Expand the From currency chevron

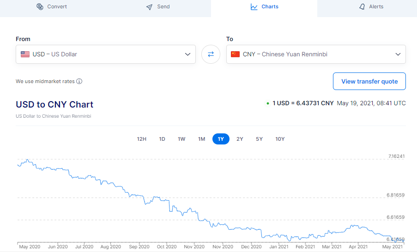(188, 54)
